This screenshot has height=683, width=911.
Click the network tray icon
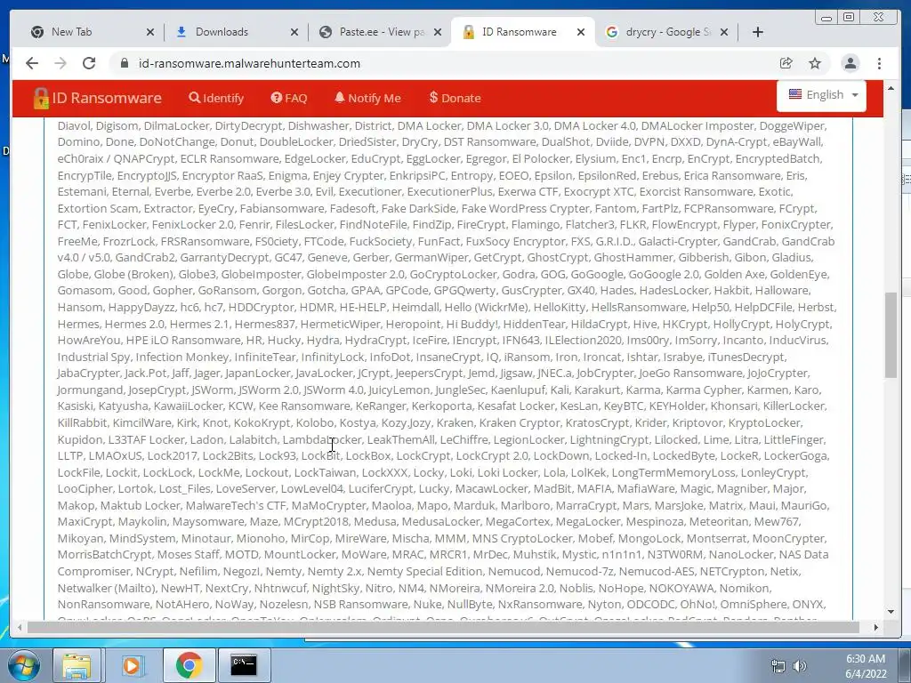click(778, 666)
